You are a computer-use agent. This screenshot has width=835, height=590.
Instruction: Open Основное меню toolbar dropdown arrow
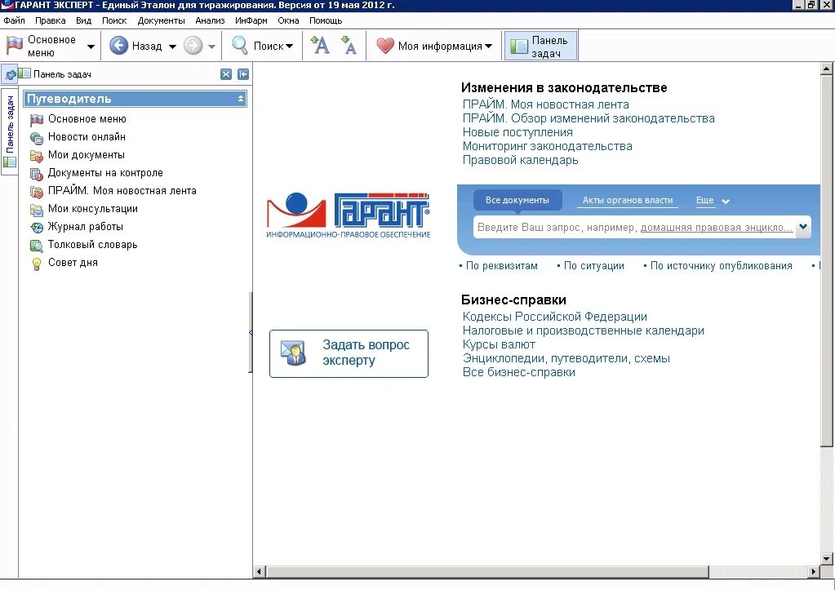(91, 47)
